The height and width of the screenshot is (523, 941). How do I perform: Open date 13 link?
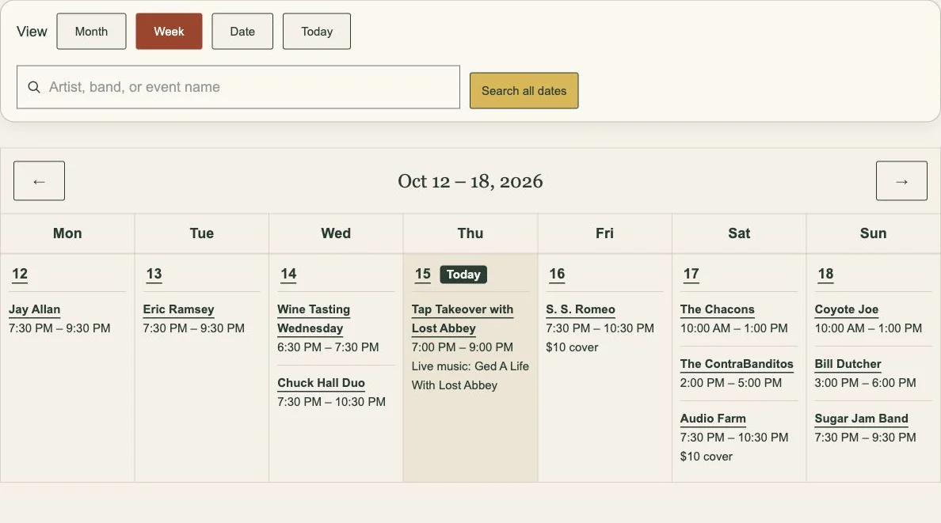point(154,274)
